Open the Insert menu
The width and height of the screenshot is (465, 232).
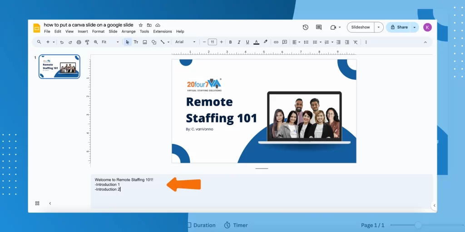pos(83,31)
